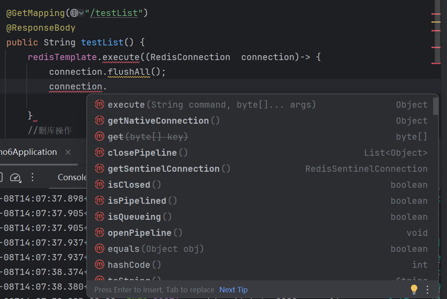The width and height of the screenshot is (447, 299).
Task: Select closePipeline() completion item
Action: pyautogui.click(x=262, y=153)
